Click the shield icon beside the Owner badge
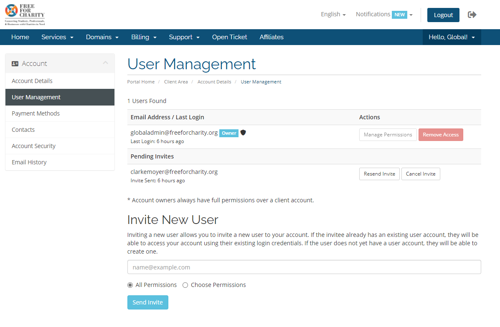Viewport: 500px width, 327px height. point(244,132)
